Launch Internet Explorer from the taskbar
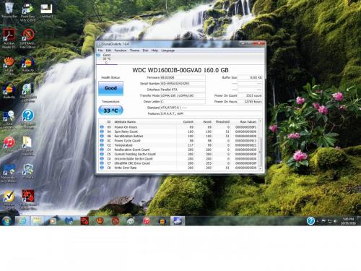This screenshot has width=361, height=271. 23,220
